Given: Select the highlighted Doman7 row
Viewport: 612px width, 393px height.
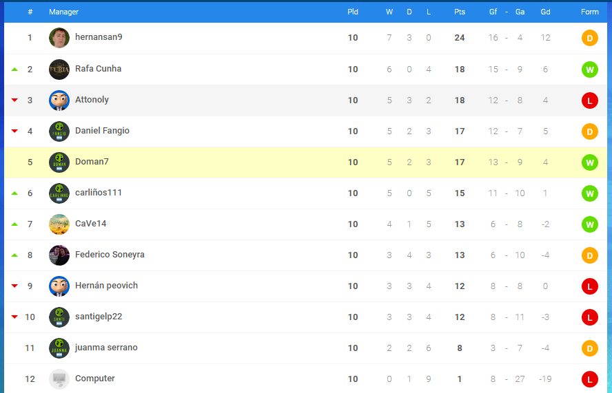Looking at the screenshot, I should coord(305,162).
